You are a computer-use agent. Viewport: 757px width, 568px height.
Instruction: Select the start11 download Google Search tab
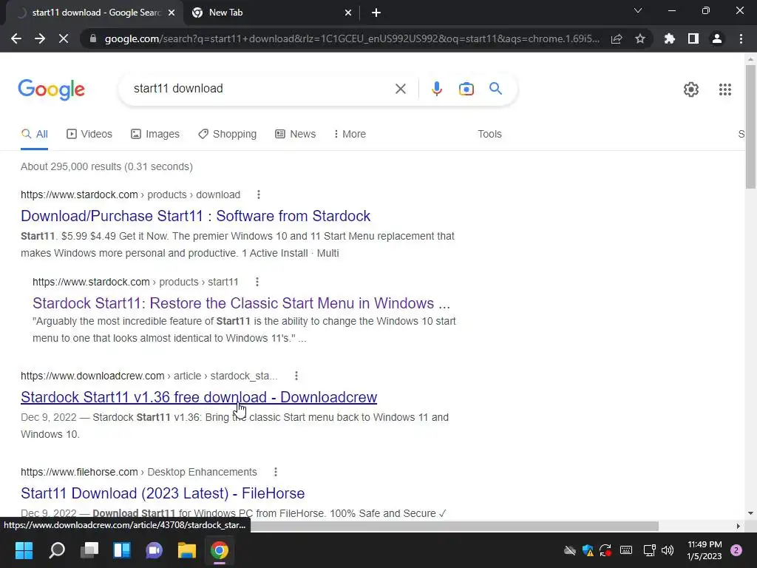(x=95, y=13)
